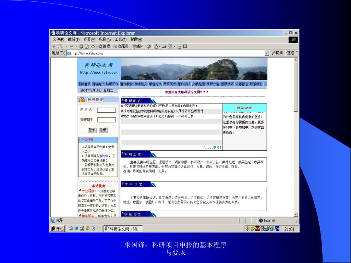
Task: Open the 访客留言 nav link
Action: [242, 84]
